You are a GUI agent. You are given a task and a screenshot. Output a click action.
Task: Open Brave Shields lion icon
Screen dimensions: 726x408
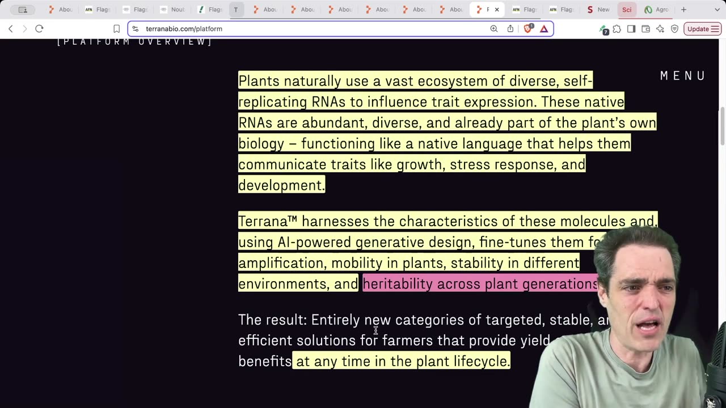(527, 29)
